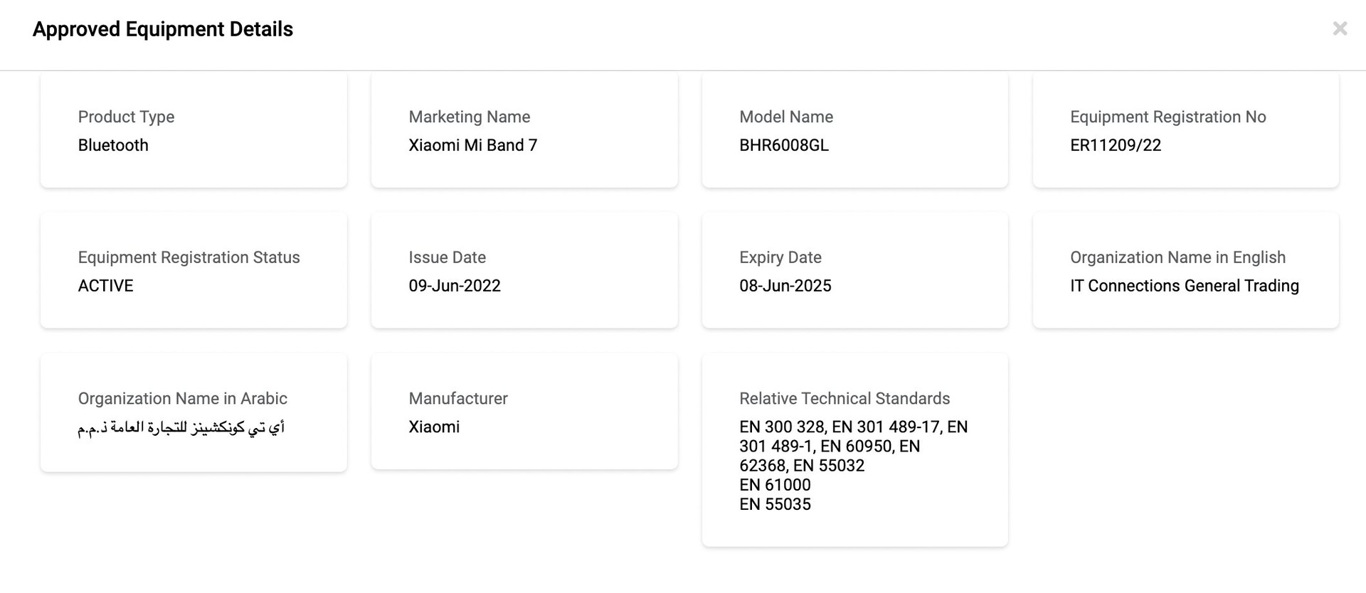
Task: Click the Arabic organization name text
Action: coord(181,427)
